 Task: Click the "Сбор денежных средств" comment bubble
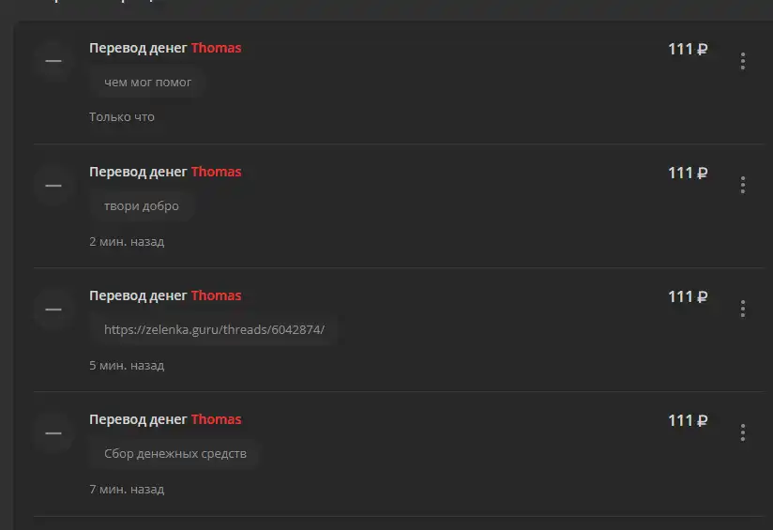[175, 454]
